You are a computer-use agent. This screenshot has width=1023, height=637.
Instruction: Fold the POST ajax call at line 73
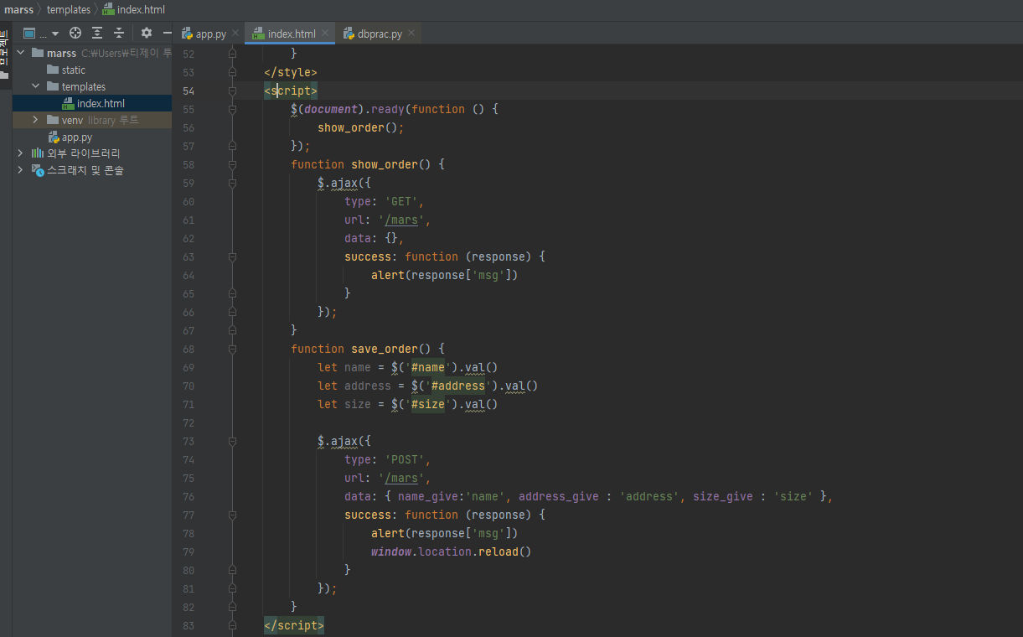[x=232, y=441]
